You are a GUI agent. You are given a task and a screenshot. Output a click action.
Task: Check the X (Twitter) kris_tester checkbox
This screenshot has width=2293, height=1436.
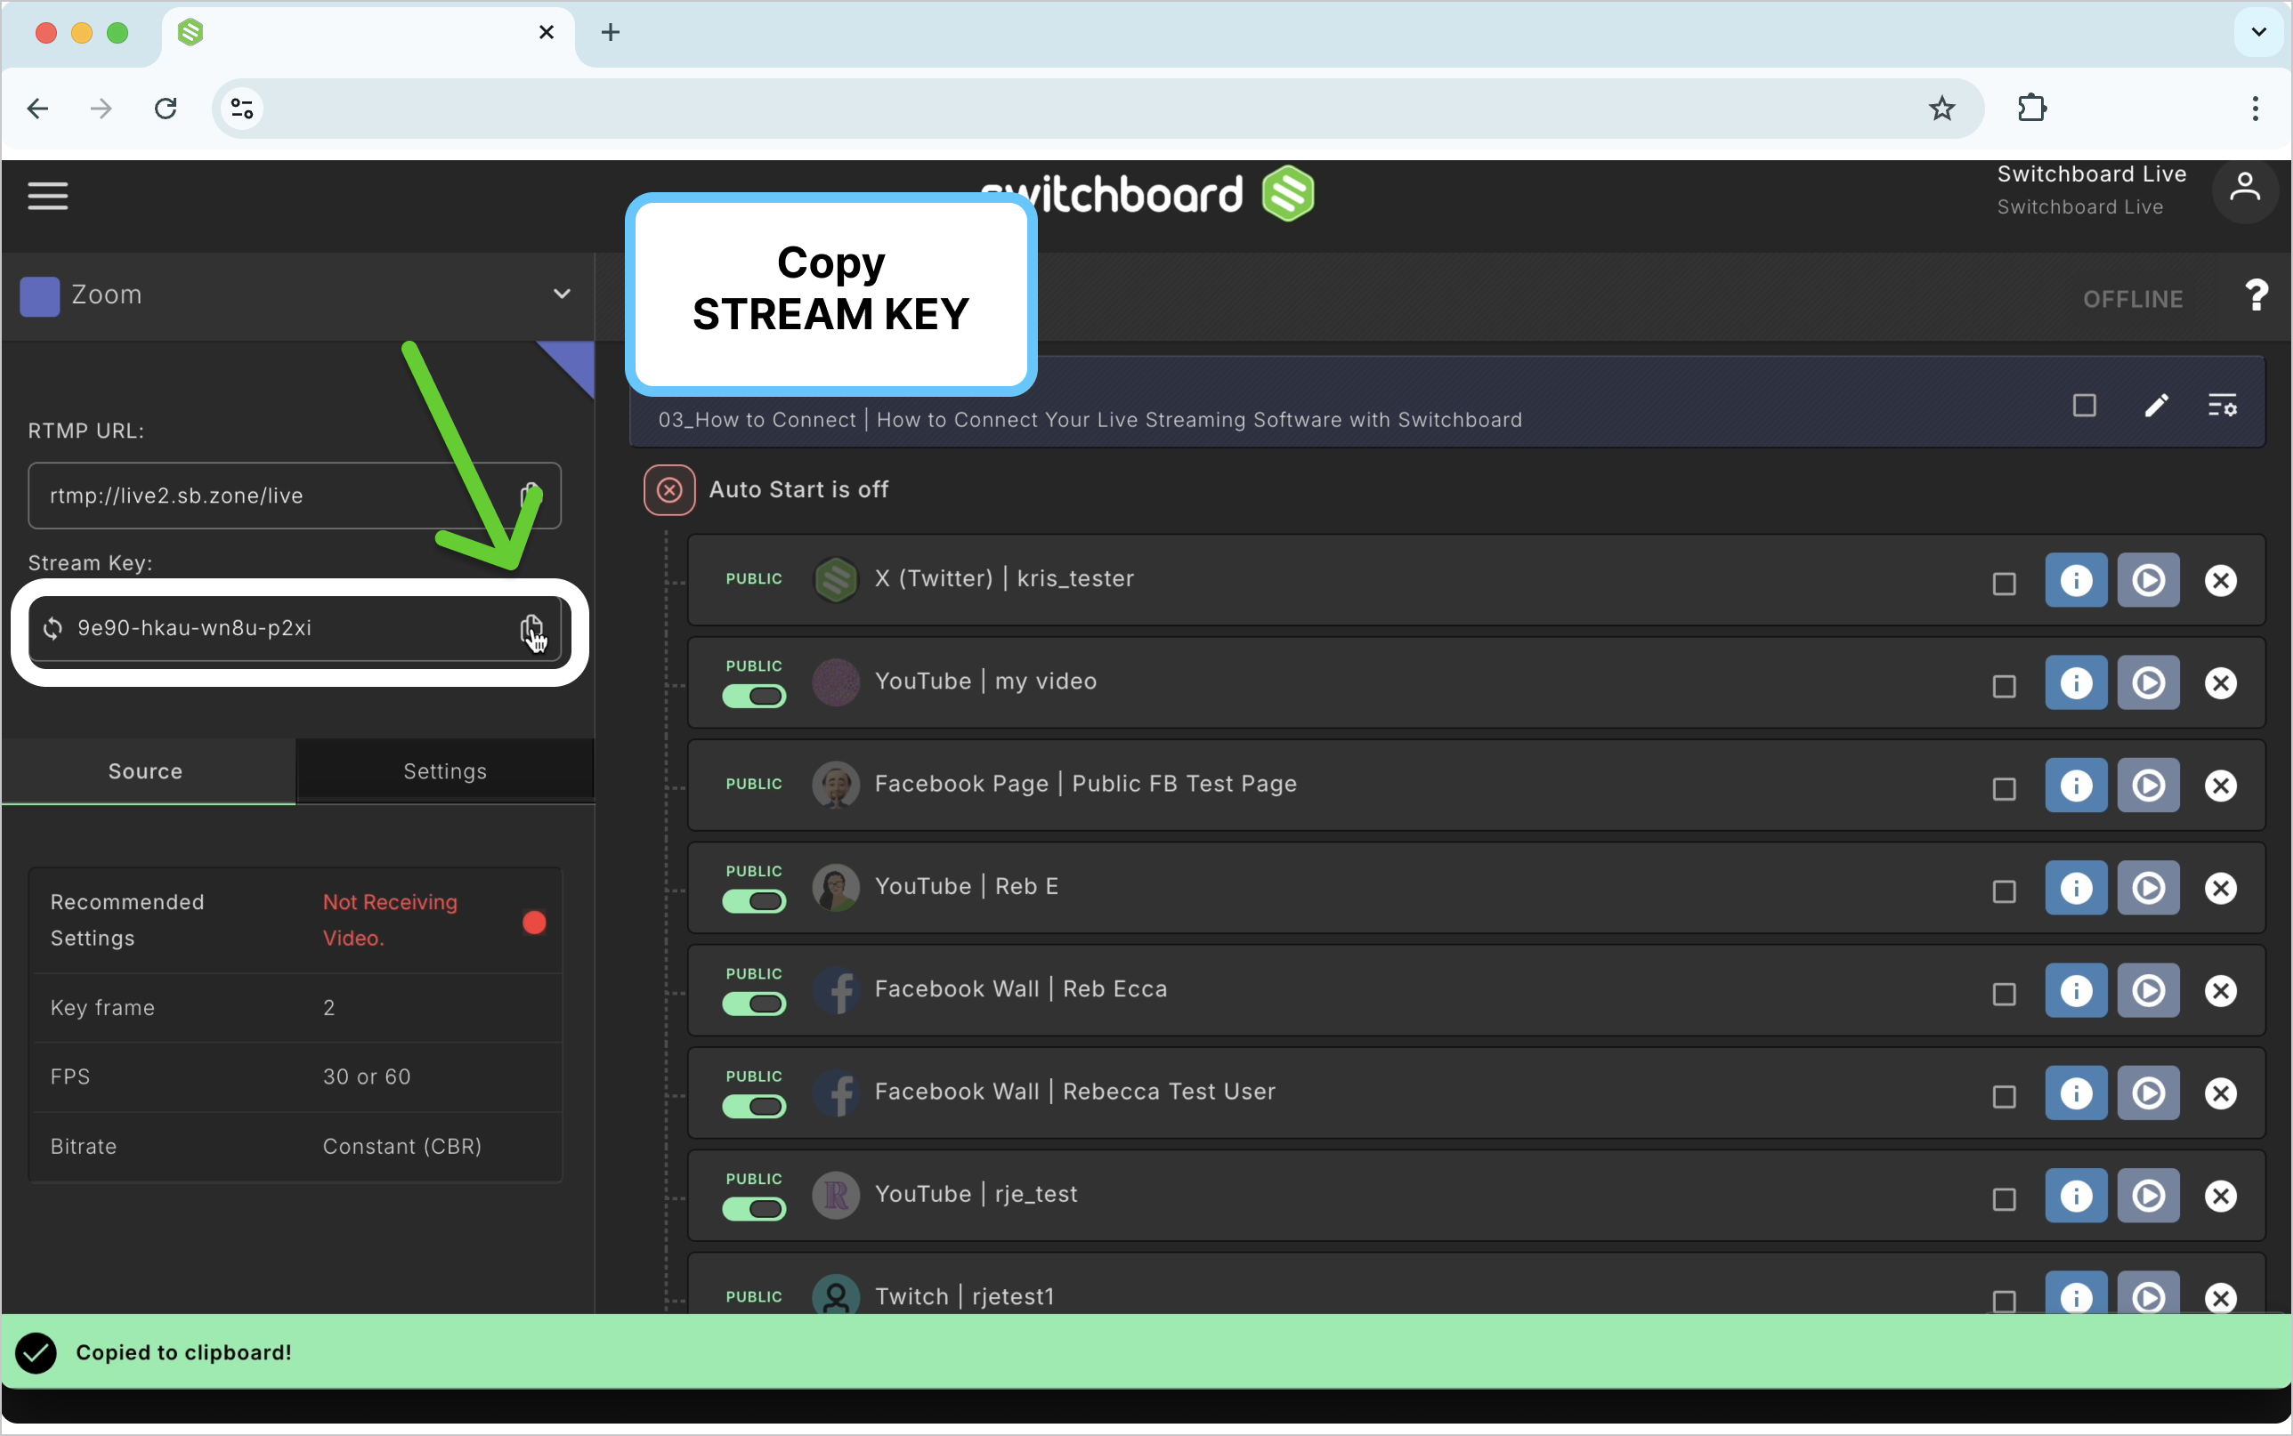click(x=2004, y=583)
